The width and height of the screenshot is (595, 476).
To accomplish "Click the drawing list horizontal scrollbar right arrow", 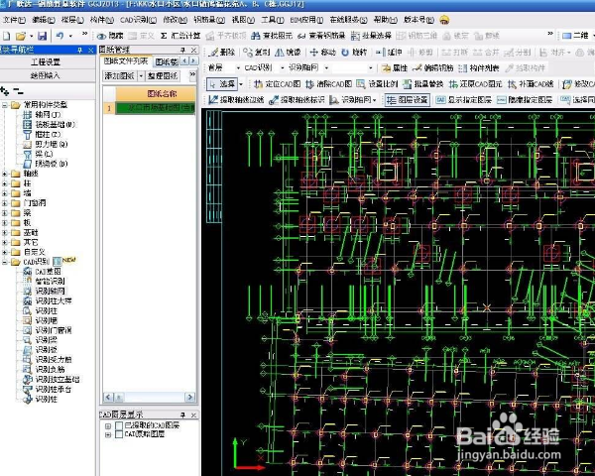I will pos(189,397).
